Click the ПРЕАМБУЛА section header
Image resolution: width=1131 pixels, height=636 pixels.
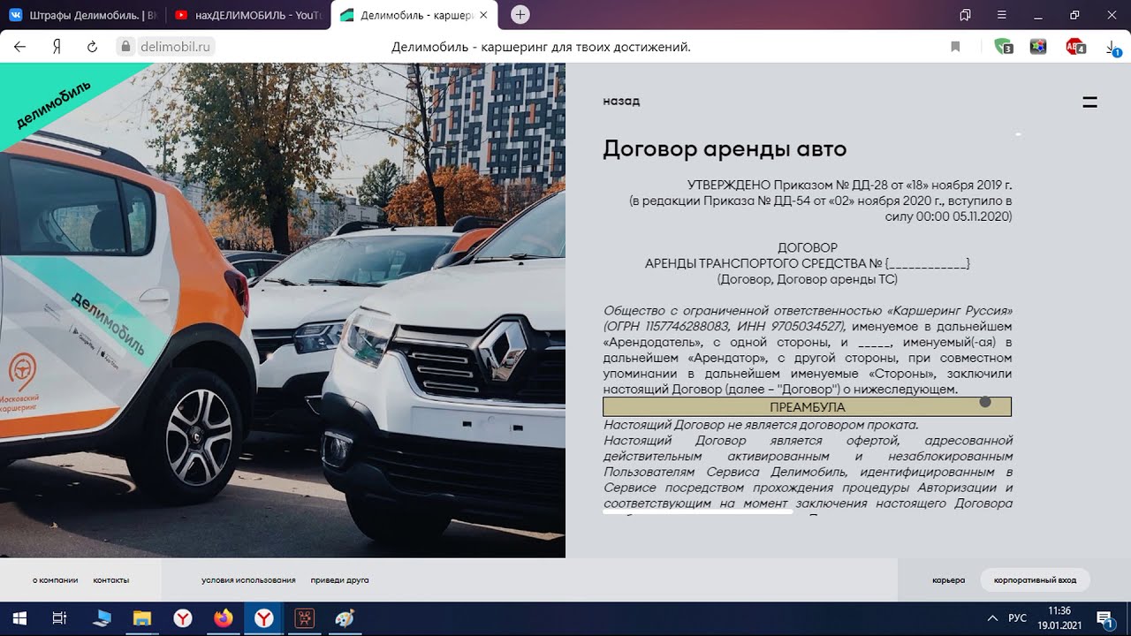click(x=807, y=407)
